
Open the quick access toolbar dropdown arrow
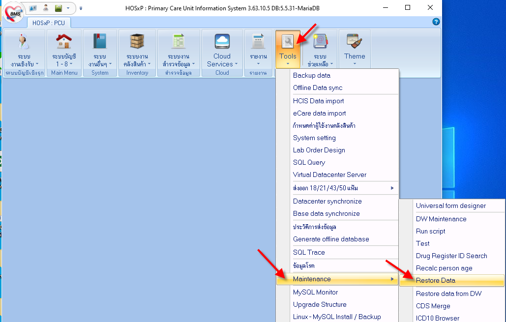(x=68, y=8)
